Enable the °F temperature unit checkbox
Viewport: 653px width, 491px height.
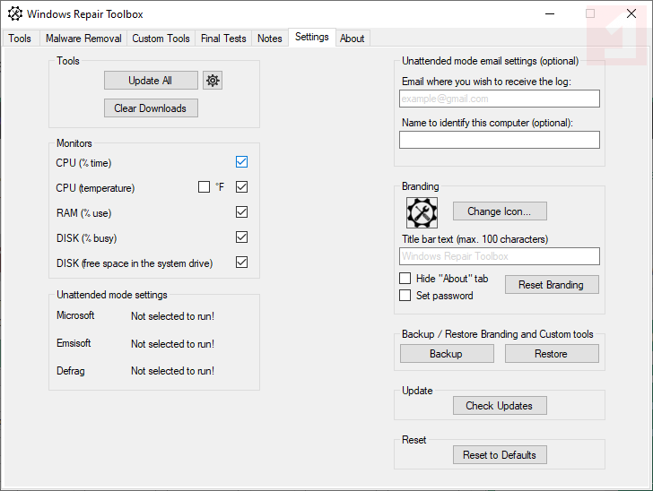coord(205,187)
